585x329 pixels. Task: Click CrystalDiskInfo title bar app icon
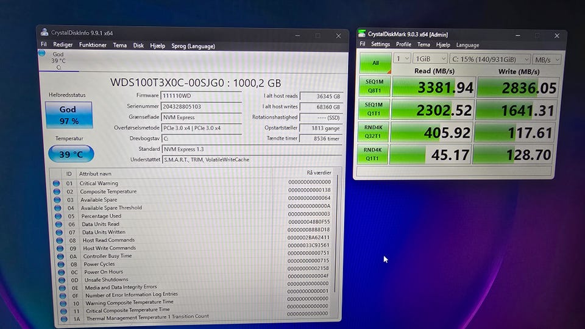click(x=44, y=32)
